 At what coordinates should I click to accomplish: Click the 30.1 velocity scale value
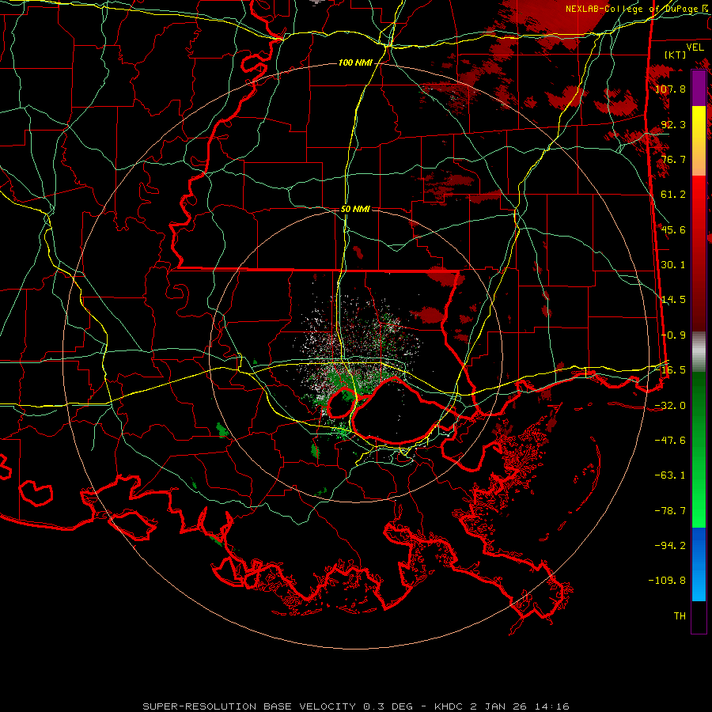tap(673, 265)
